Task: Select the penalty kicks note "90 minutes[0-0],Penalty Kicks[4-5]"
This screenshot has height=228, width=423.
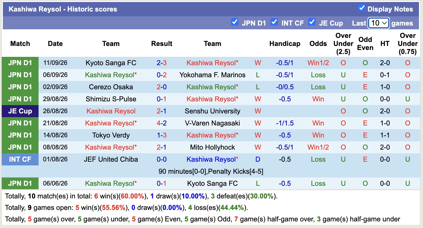Action: tap(211, 171)
